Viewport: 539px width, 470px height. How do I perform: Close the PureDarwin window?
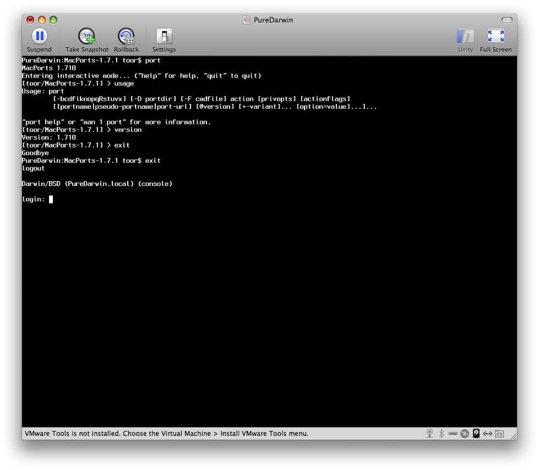click(30, 20)
